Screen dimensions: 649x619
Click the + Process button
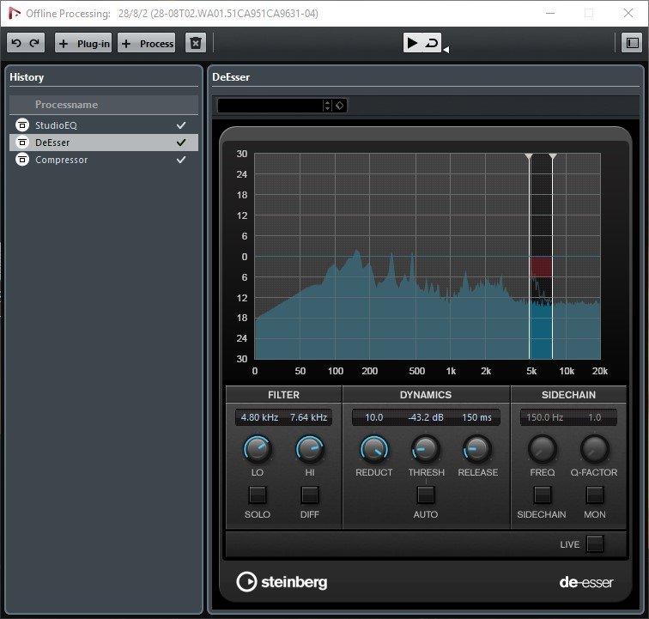click(147, 43)
